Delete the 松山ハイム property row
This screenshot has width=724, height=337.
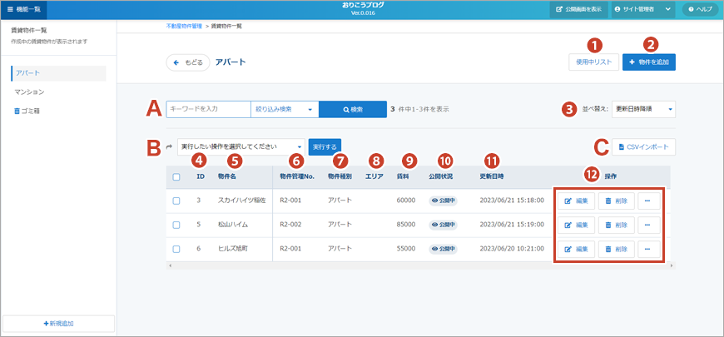pyautogui.click(x=616, y=225)
